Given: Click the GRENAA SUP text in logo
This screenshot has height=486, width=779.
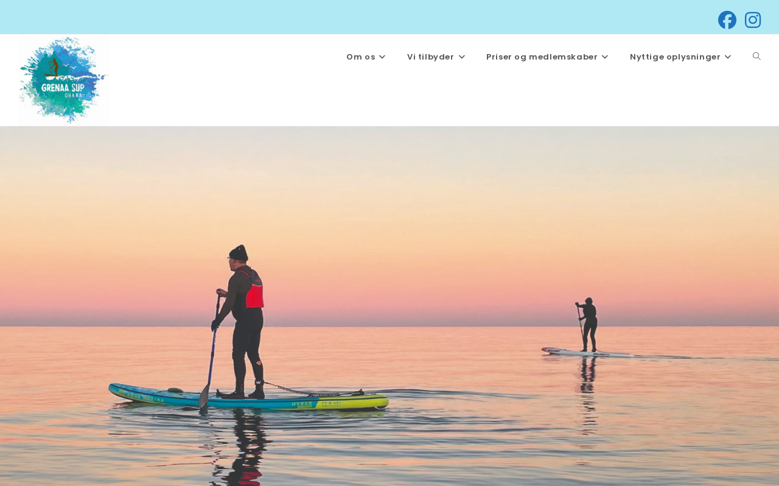Looking at the screenshot, I should click(63, 87).
